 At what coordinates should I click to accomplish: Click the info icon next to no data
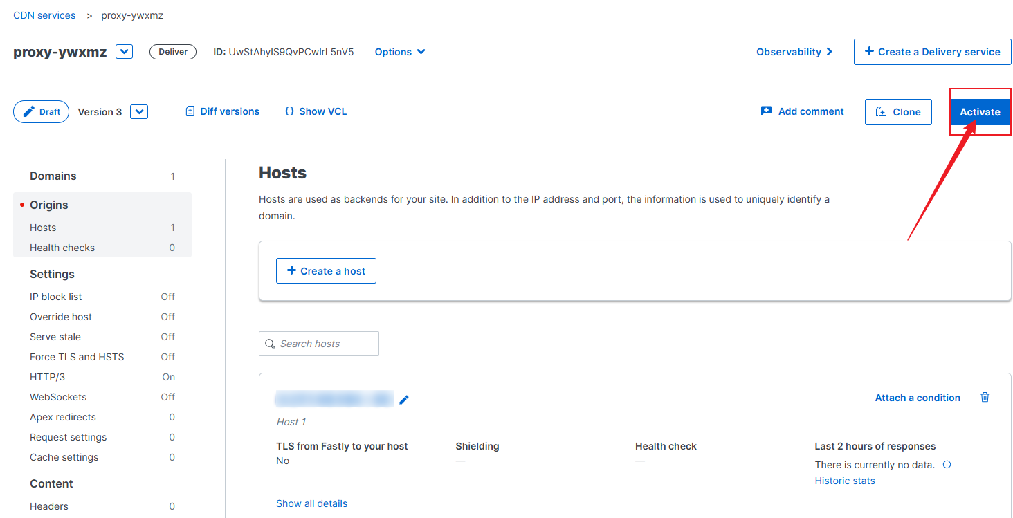947,465
